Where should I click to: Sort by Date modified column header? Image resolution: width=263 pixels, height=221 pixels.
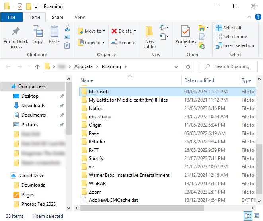199,80
